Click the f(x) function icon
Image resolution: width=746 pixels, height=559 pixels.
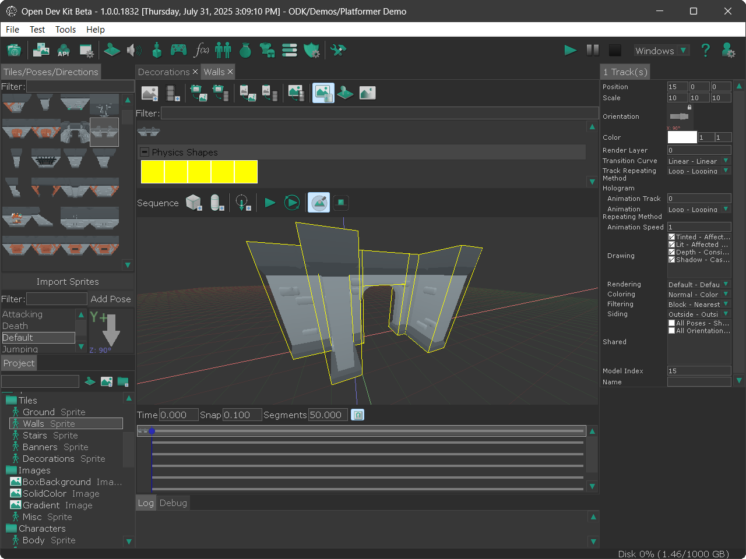pos(201,51)
